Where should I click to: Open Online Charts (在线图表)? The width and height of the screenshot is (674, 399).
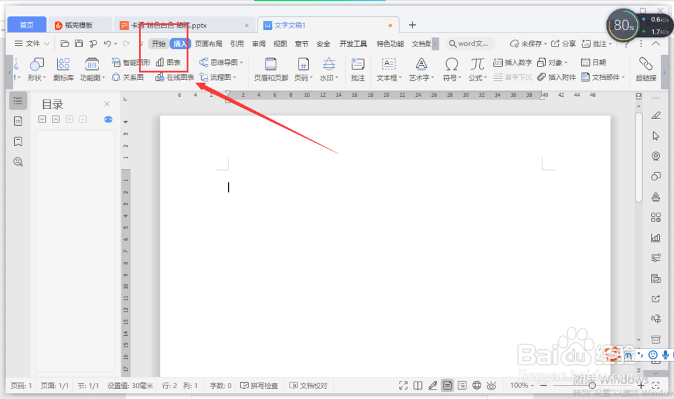175,77
